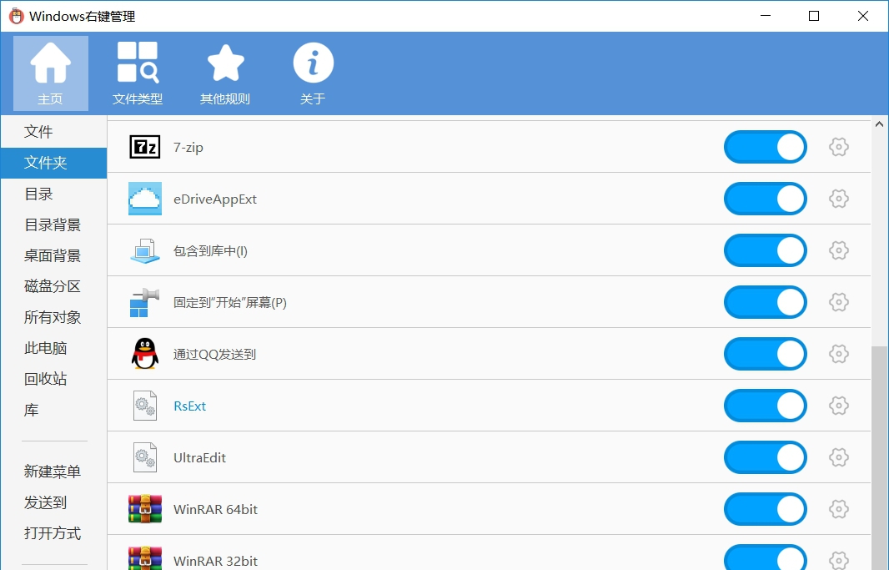The width and height of the screenshot is (889, 570).
Task: Open settings for the UltraEdit entry
Action: (839, 457)
